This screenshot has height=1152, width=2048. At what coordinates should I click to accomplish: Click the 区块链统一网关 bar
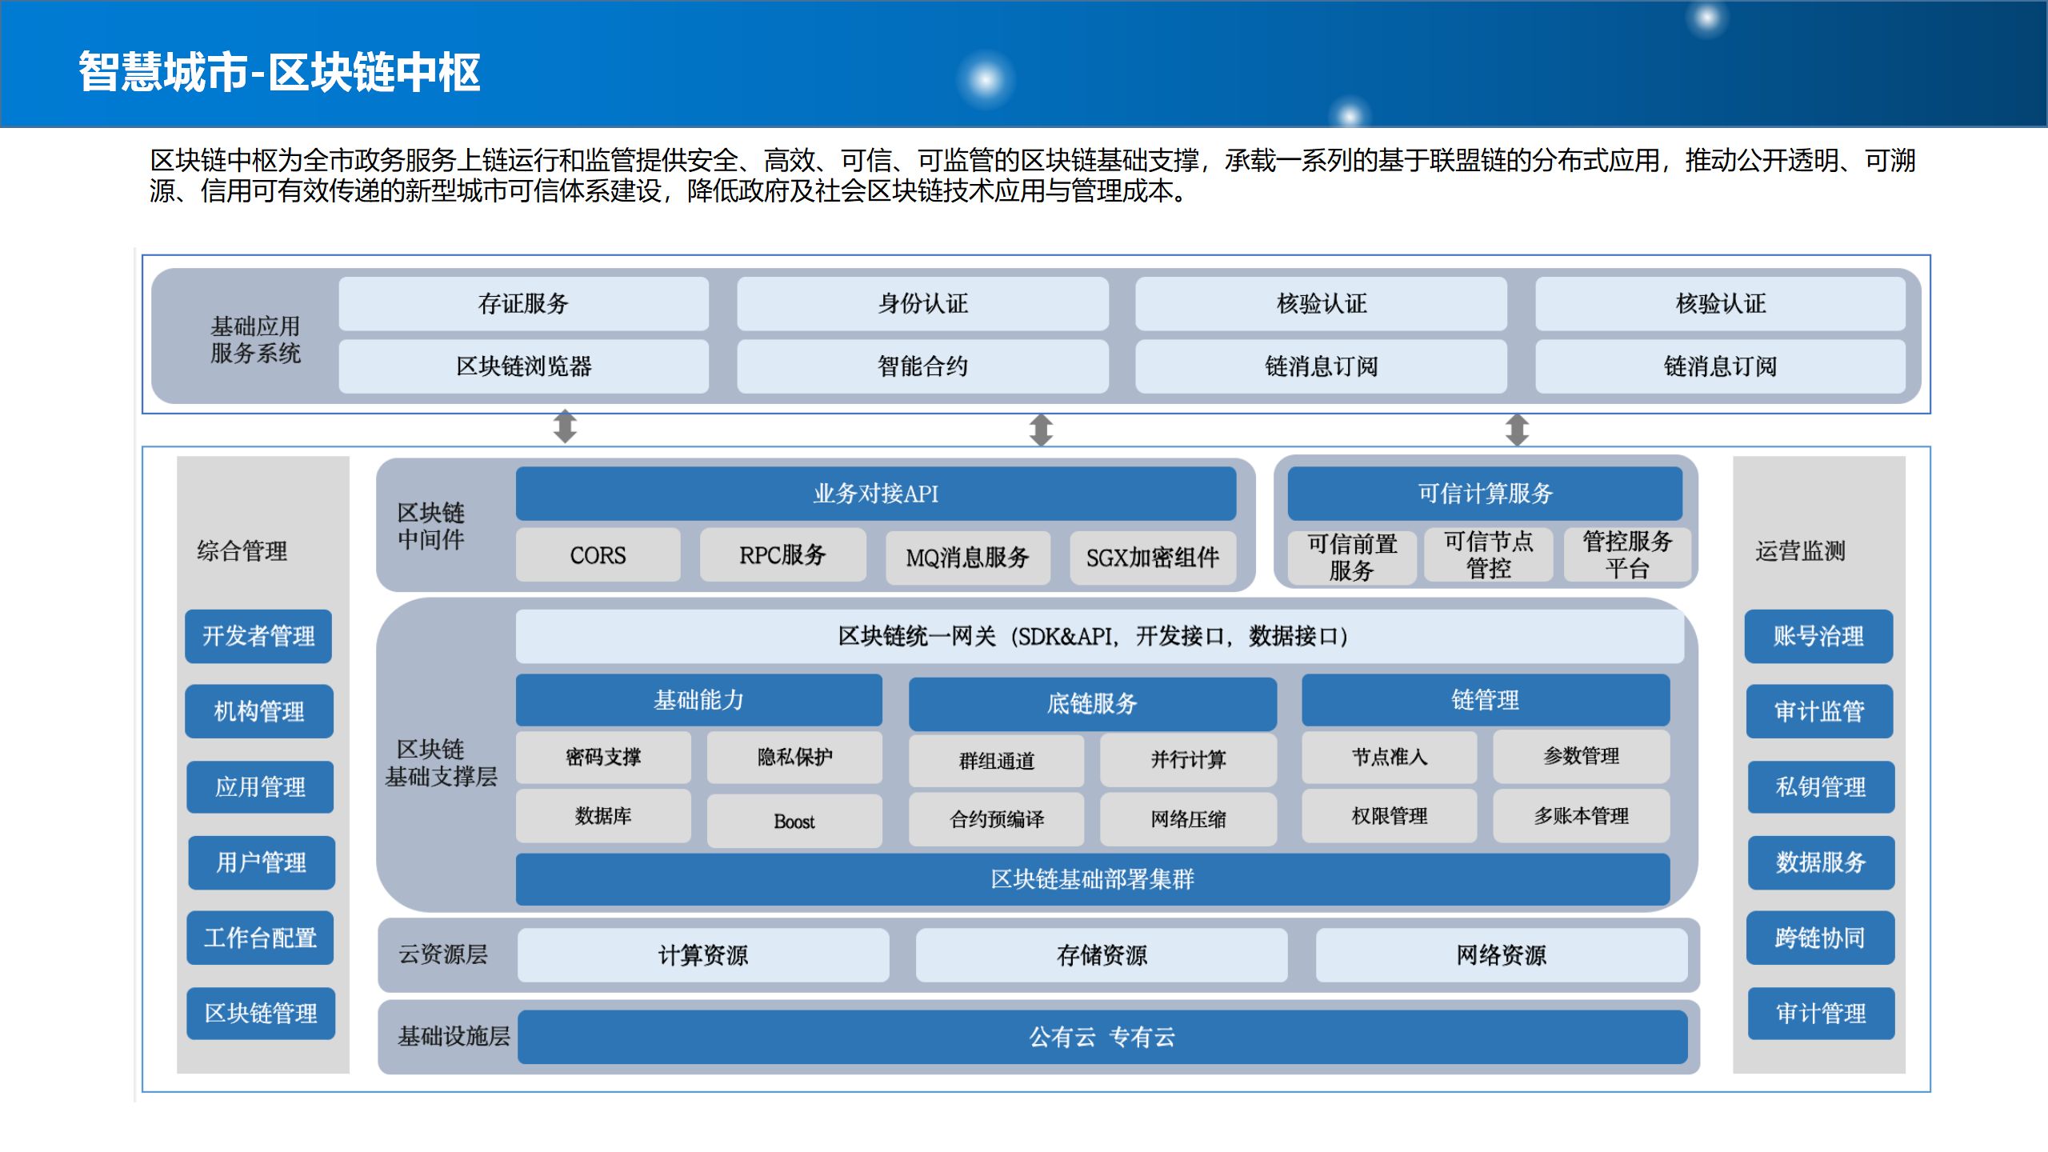[x=1100, y=636]
